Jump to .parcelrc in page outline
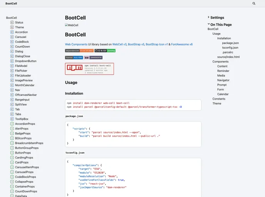This screenshot has height=197, width=265. [228, 52]
